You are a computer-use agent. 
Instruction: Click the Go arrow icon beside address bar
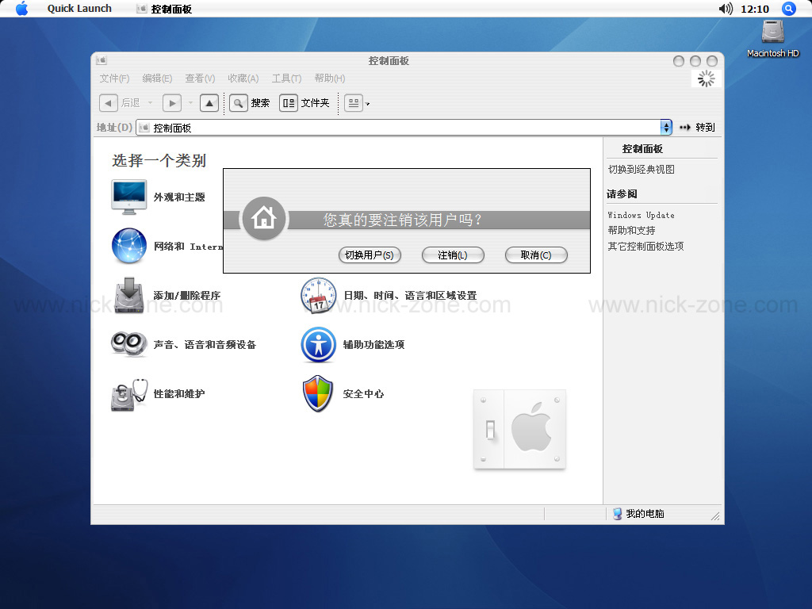[685, 128]
